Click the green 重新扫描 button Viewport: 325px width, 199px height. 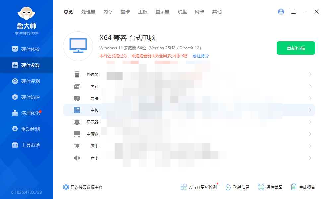(x=296, y=48)
